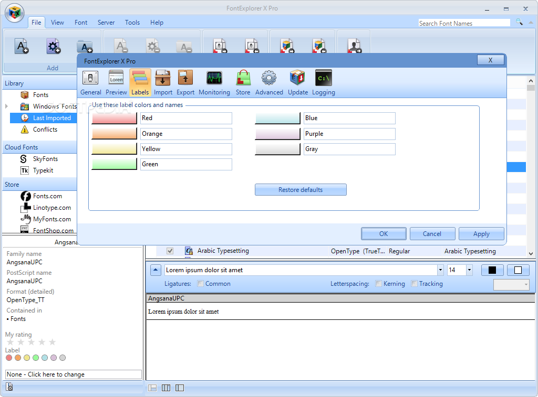
Task: Click the status bar document icon
Action: click(x=9, y=387)
